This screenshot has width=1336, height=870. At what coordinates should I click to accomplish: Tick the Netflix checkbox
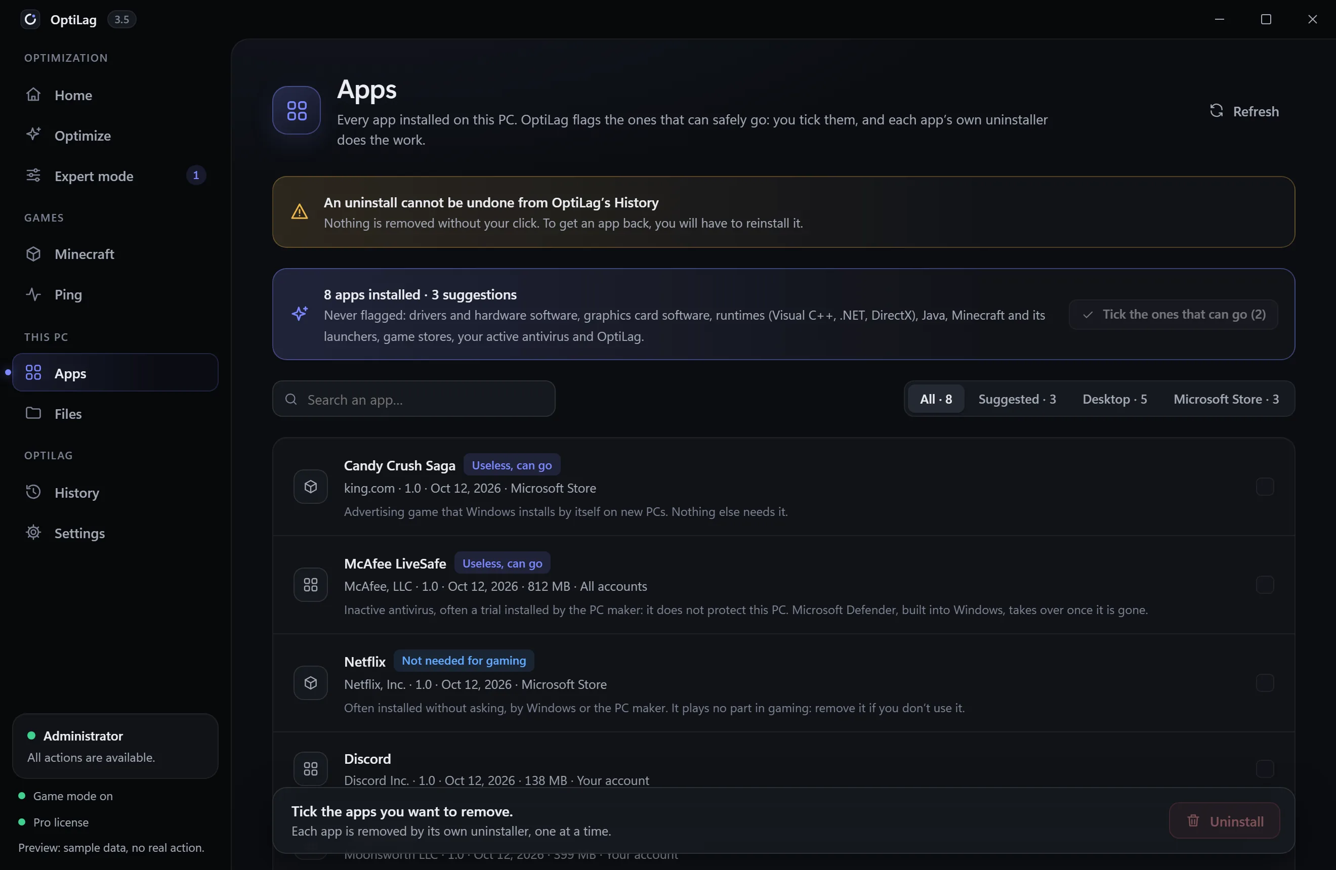coord(1265,683)
